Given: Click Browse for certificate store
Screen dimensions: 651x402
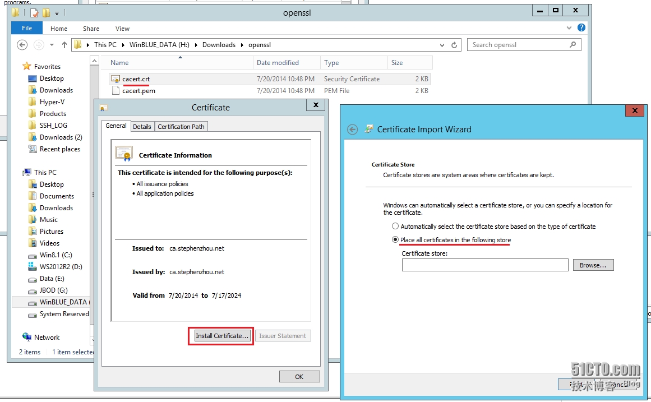Looking at the screenshot, I should coord(593,265).
